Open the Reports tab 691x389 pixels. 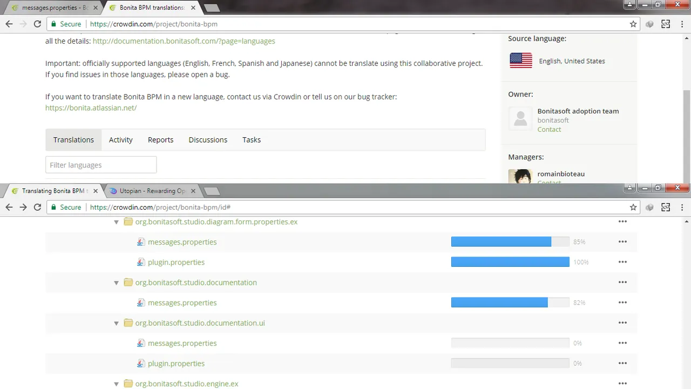coord(160,139)
